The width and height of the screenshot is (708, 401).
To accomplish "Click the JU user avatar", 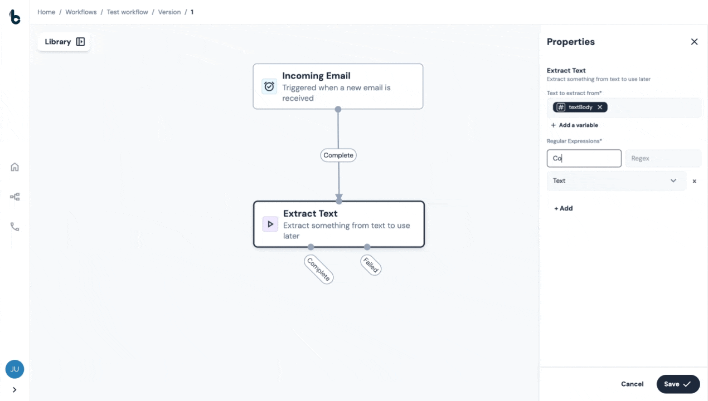I will (x=14, y=369).
